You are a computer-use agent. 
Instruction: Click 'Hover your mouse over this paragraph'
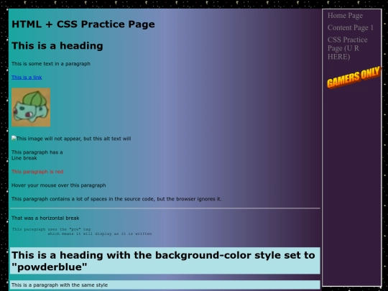pos(59,185)
